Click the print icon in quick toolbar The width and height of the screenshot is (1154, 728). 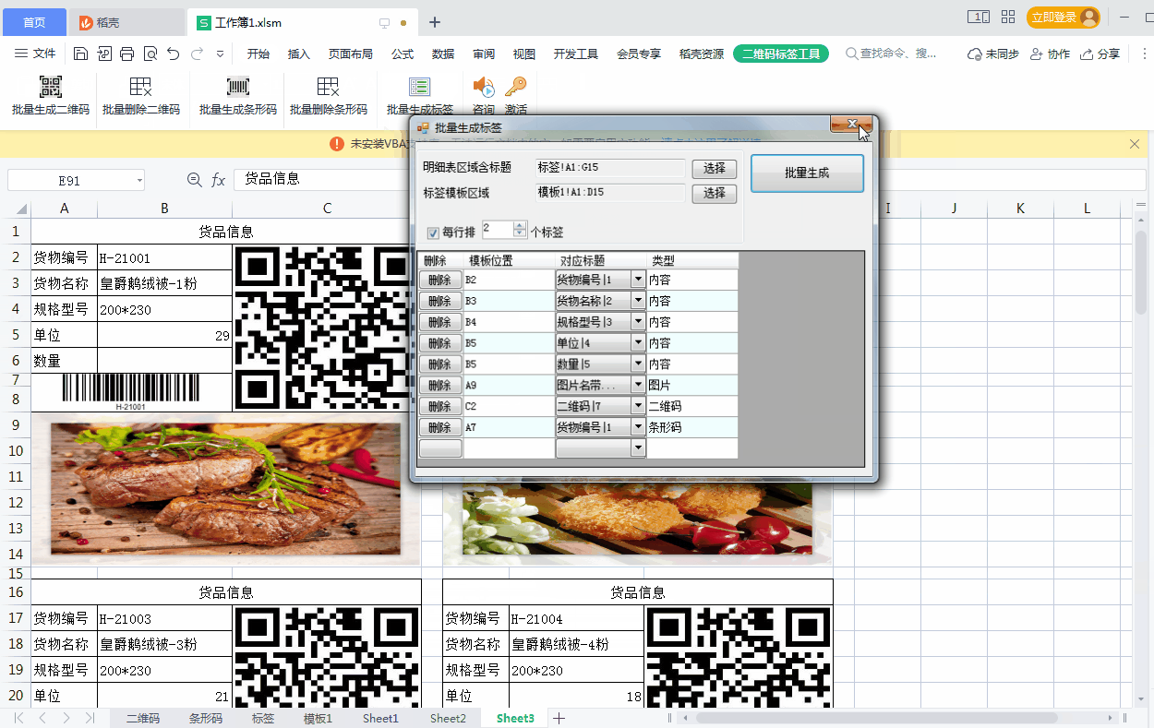click(127, 54)
